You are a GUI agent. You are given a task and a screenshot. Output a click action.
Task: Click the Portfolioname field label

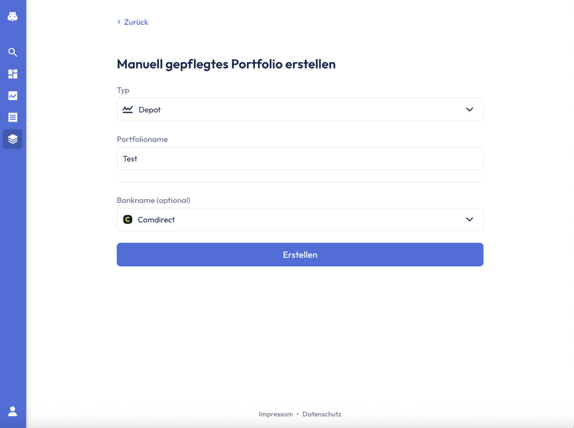point(142,139)
